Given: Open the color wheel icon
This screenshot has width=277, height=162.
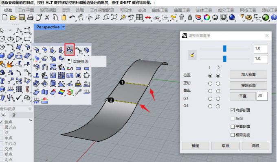Looking at the screenshot, I should (x=207, y=17).
